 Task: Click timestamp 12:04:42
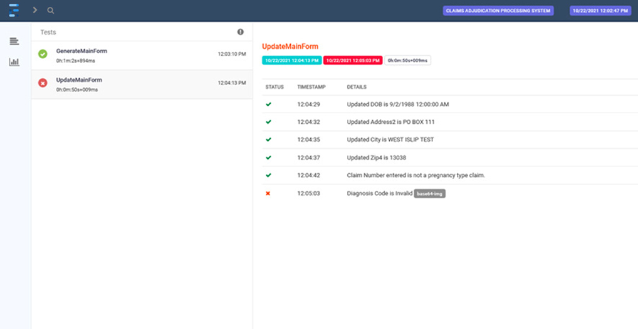[x=309, y=176]
